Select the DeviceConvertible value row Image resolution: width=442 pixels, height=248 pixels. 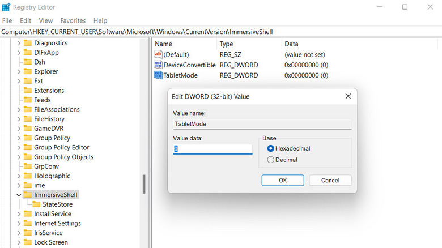coord(241,65)
